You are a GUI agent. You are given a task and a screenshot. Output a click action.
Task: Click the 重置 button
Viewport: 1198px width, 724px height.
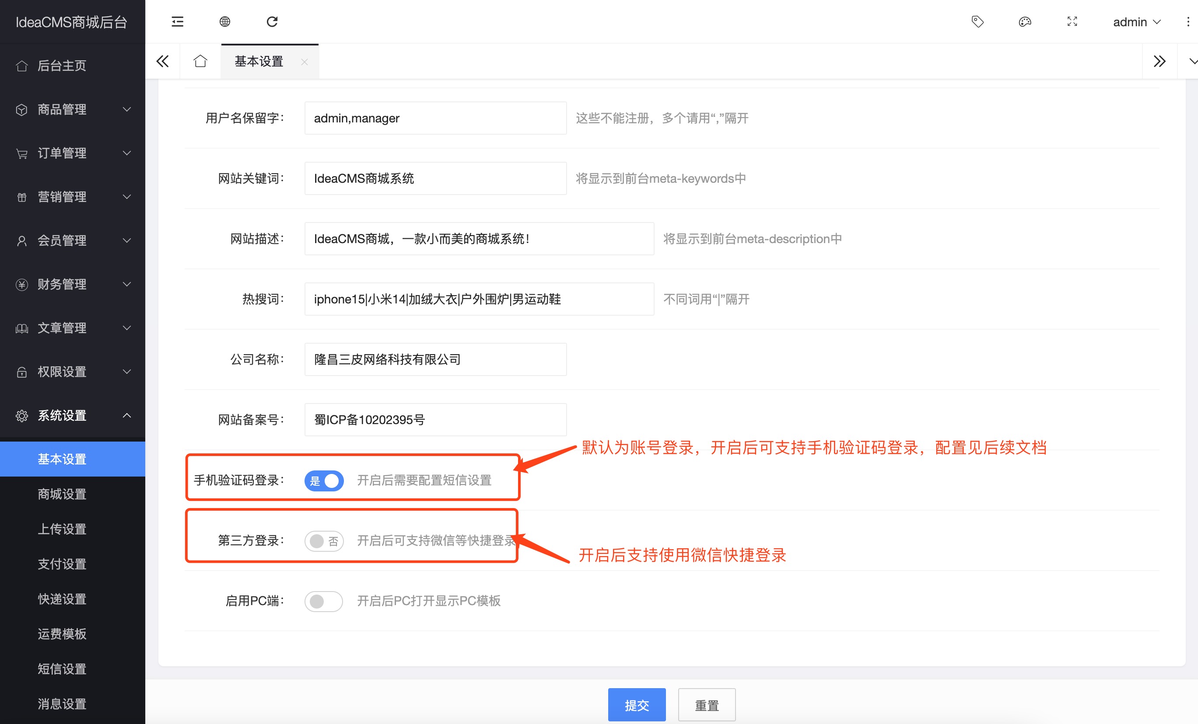tap(707, 705)
